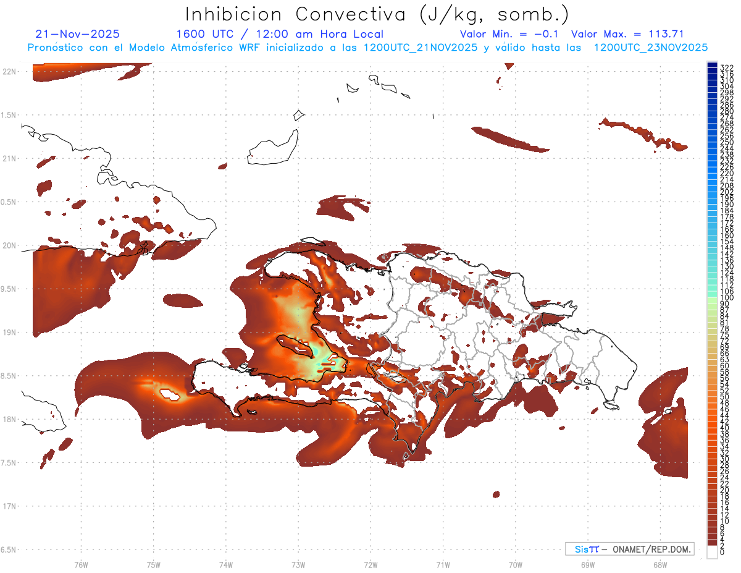Click the "106" colorbar value
Image resolution: width=741 pixels, height=573 pixels.
[727, 291]
